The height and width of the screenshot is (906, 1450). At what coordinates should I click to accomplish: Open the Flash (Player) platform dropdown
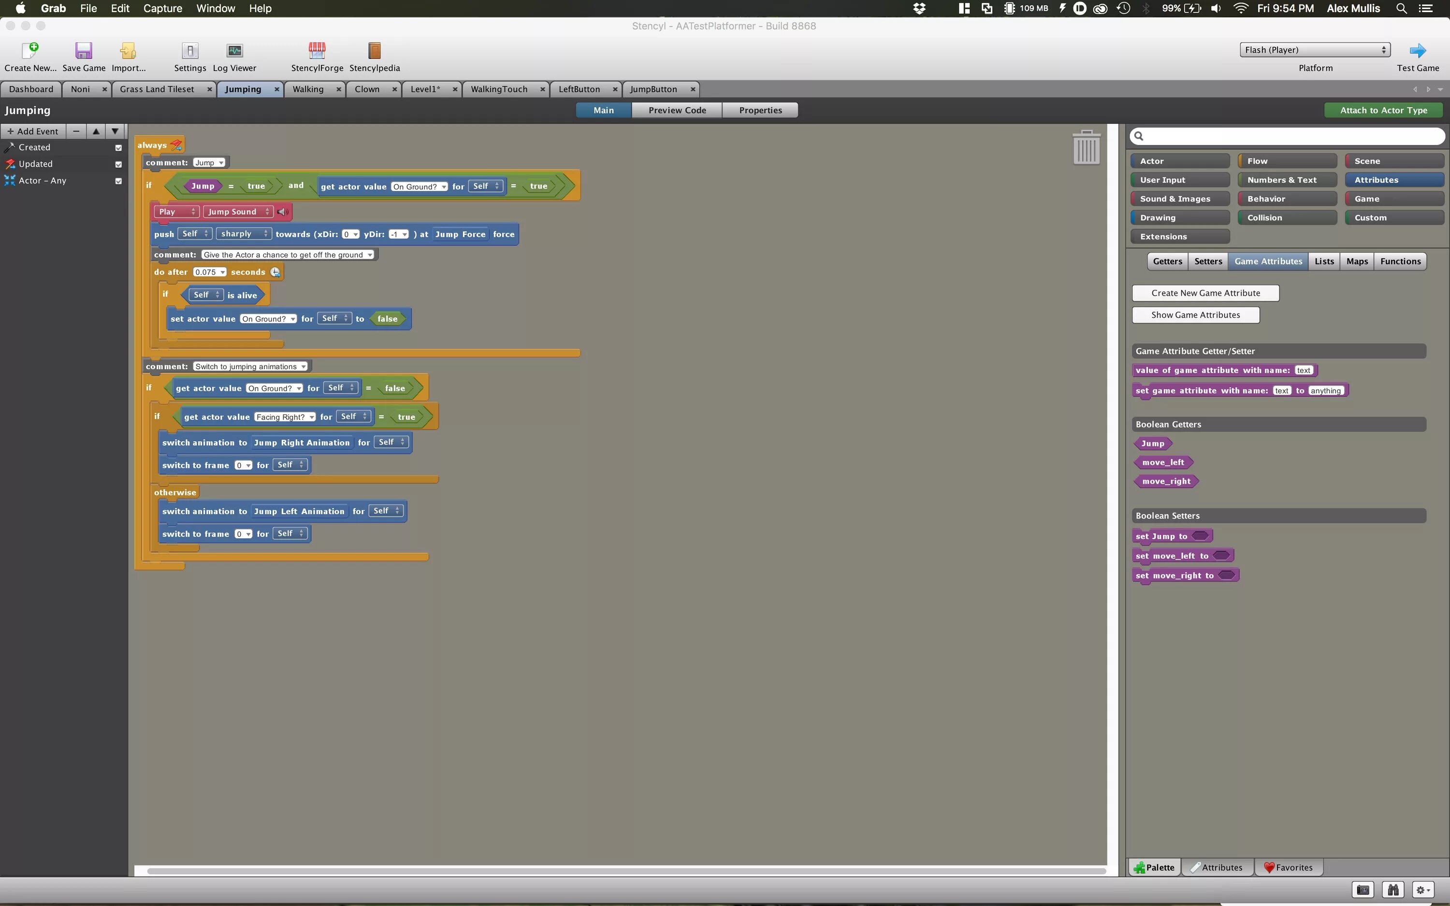tap(1315, 50)
